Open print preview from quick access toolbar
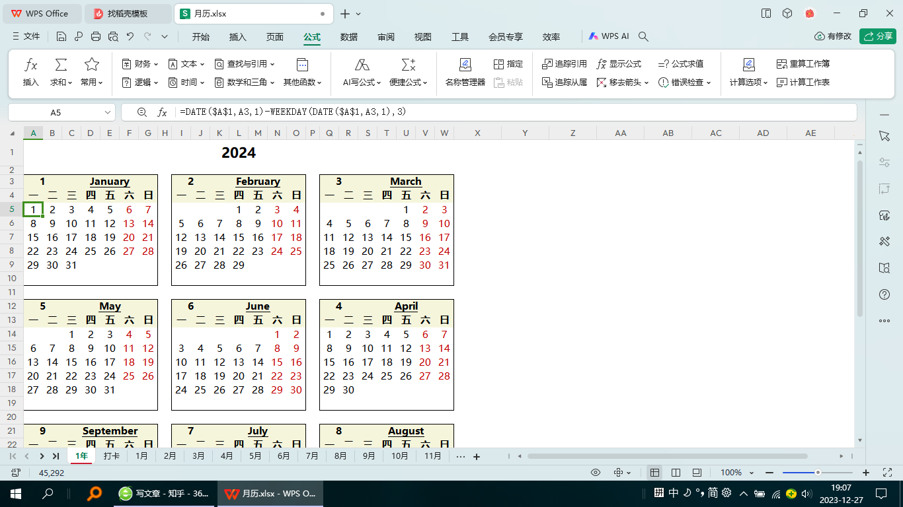Image resolution: width=903 pixels, height=507 pixels. [x=113, y=36]
